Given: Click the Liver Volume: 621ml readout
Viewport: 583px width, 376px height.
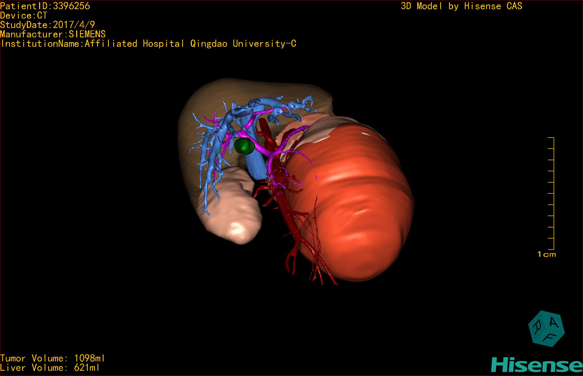Looking at the screenshot, I should [50, 368].
